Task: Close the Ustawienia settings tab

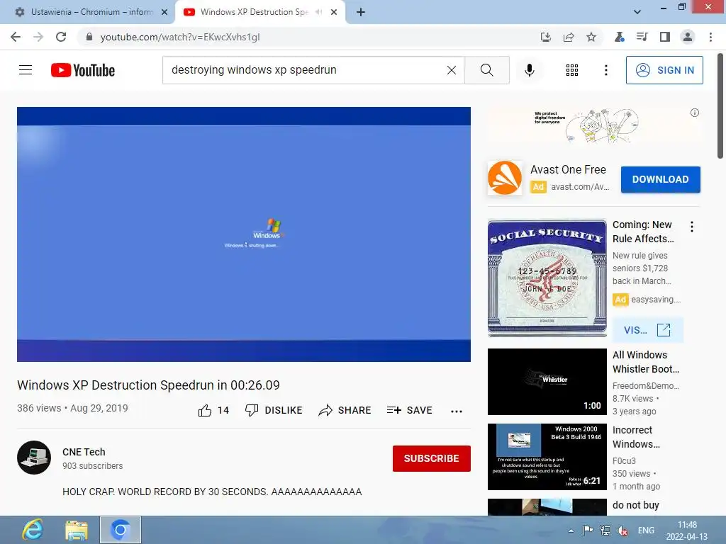Action: 164,12
